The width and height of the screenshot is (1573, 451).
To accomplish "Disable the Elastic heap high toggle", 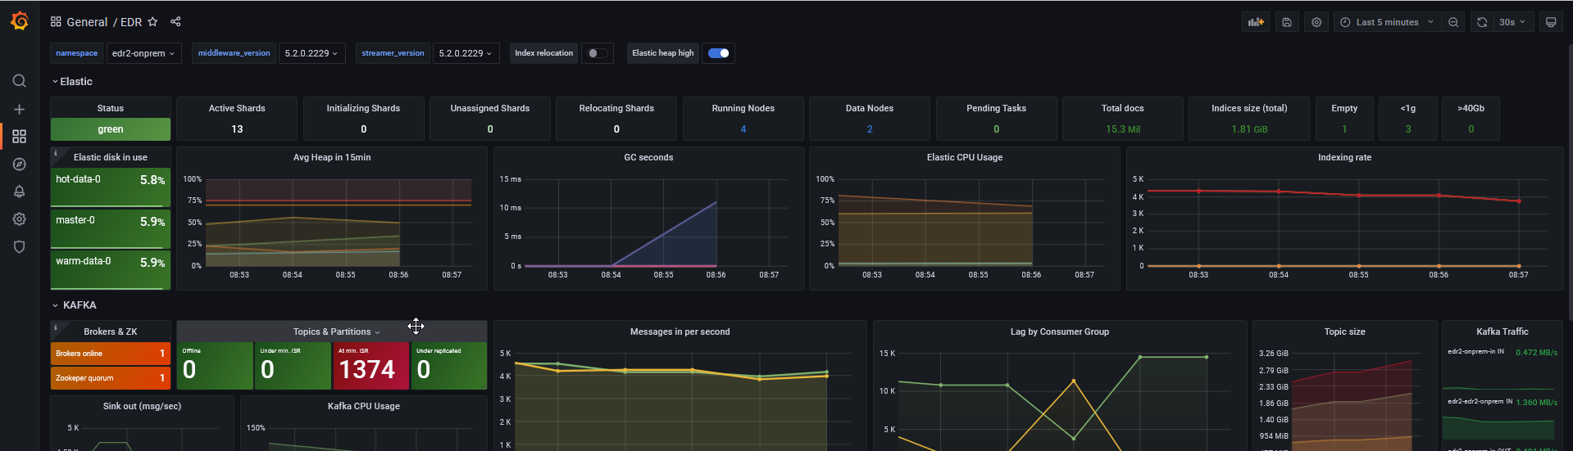I will click(x=718, y=53).
